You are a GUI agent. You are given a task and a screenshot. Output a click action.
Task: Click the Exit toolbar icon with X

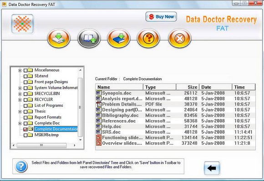coord(180,38)
